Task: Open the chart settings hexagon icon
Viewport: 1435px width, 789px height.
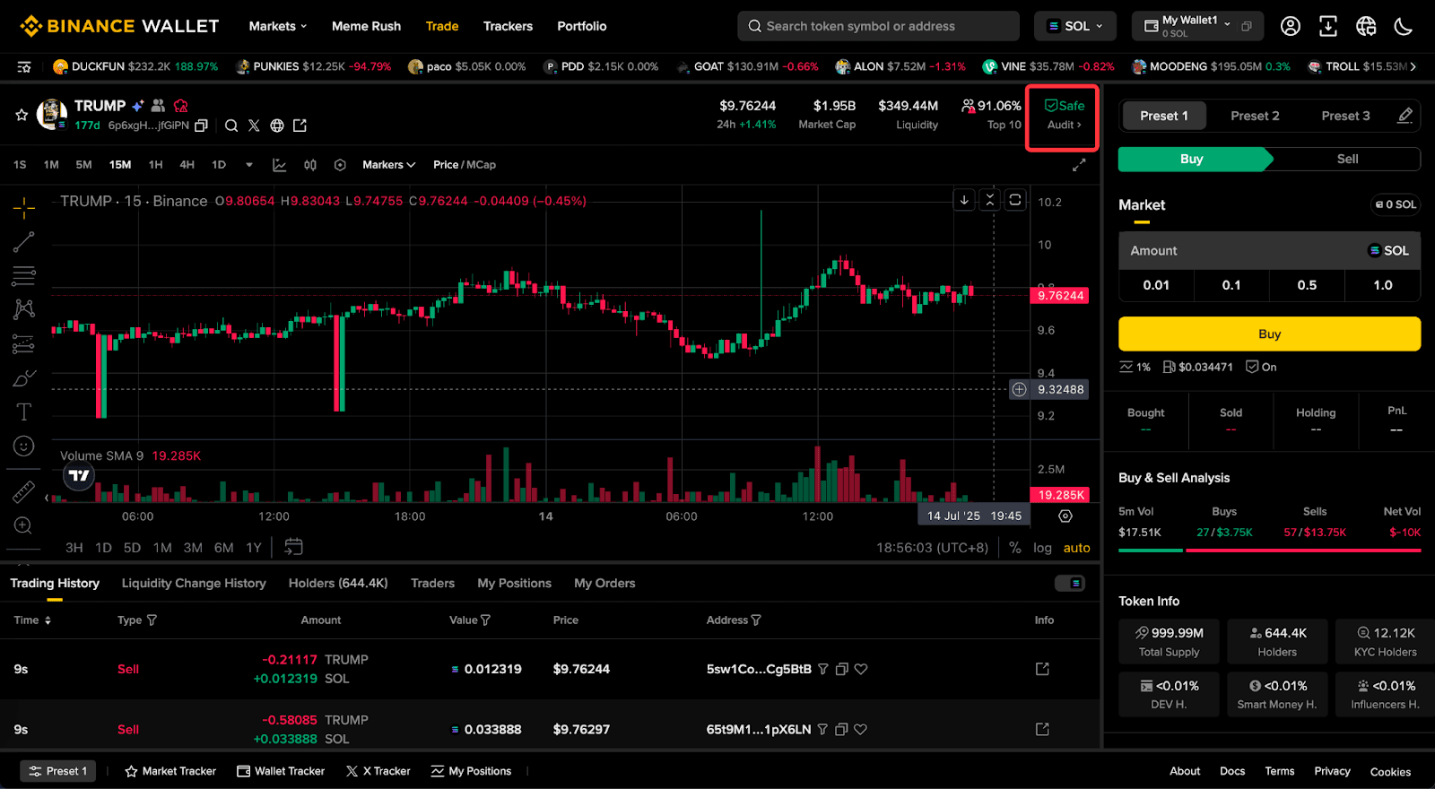Action: pyautogui.click(x=340, y=165)
